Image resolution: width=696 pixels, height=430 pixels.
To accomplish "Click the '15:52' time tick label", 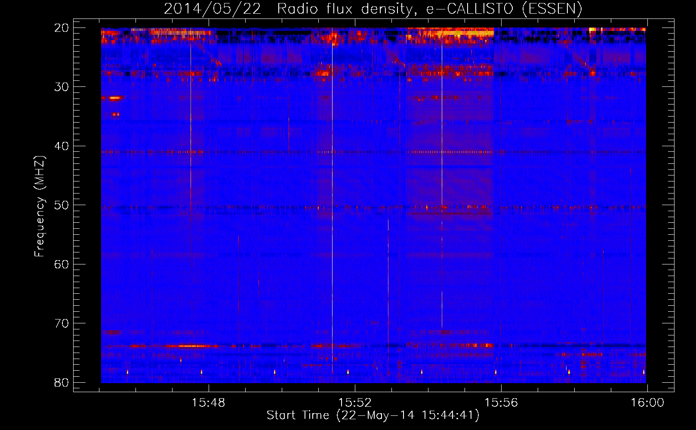I will (x=355, y=403).
